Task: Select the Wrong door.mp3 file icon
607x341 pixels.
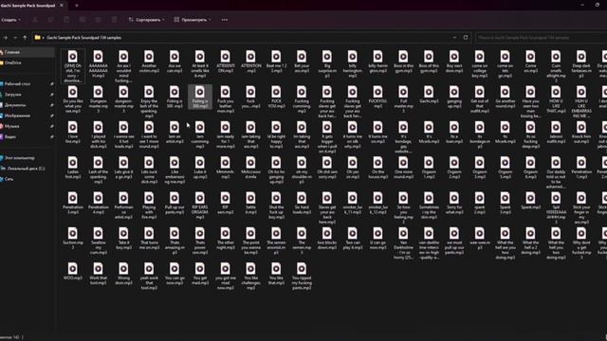Action: tap(123, 268)
